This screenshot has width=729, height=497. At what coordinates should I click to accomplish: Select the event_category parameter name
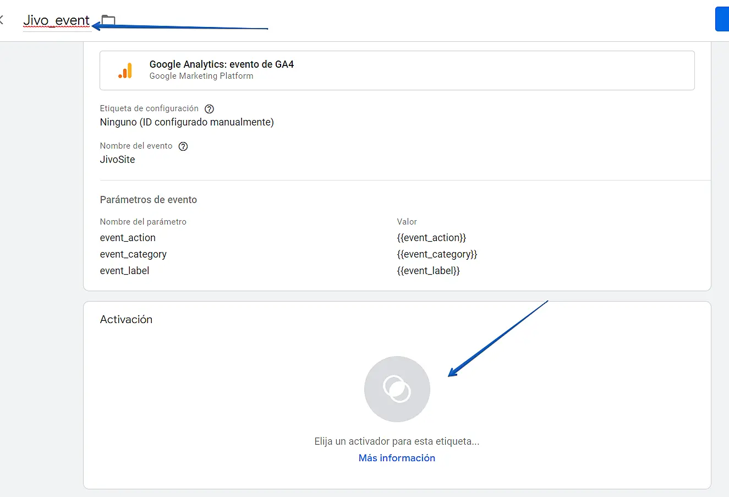click(x=133, y=254)
